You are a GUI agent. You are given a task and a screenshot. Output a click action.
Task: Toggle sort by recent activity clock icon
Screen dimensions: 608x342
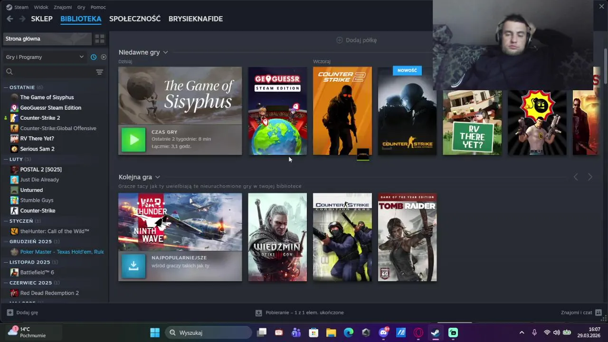tap(94, 57)
